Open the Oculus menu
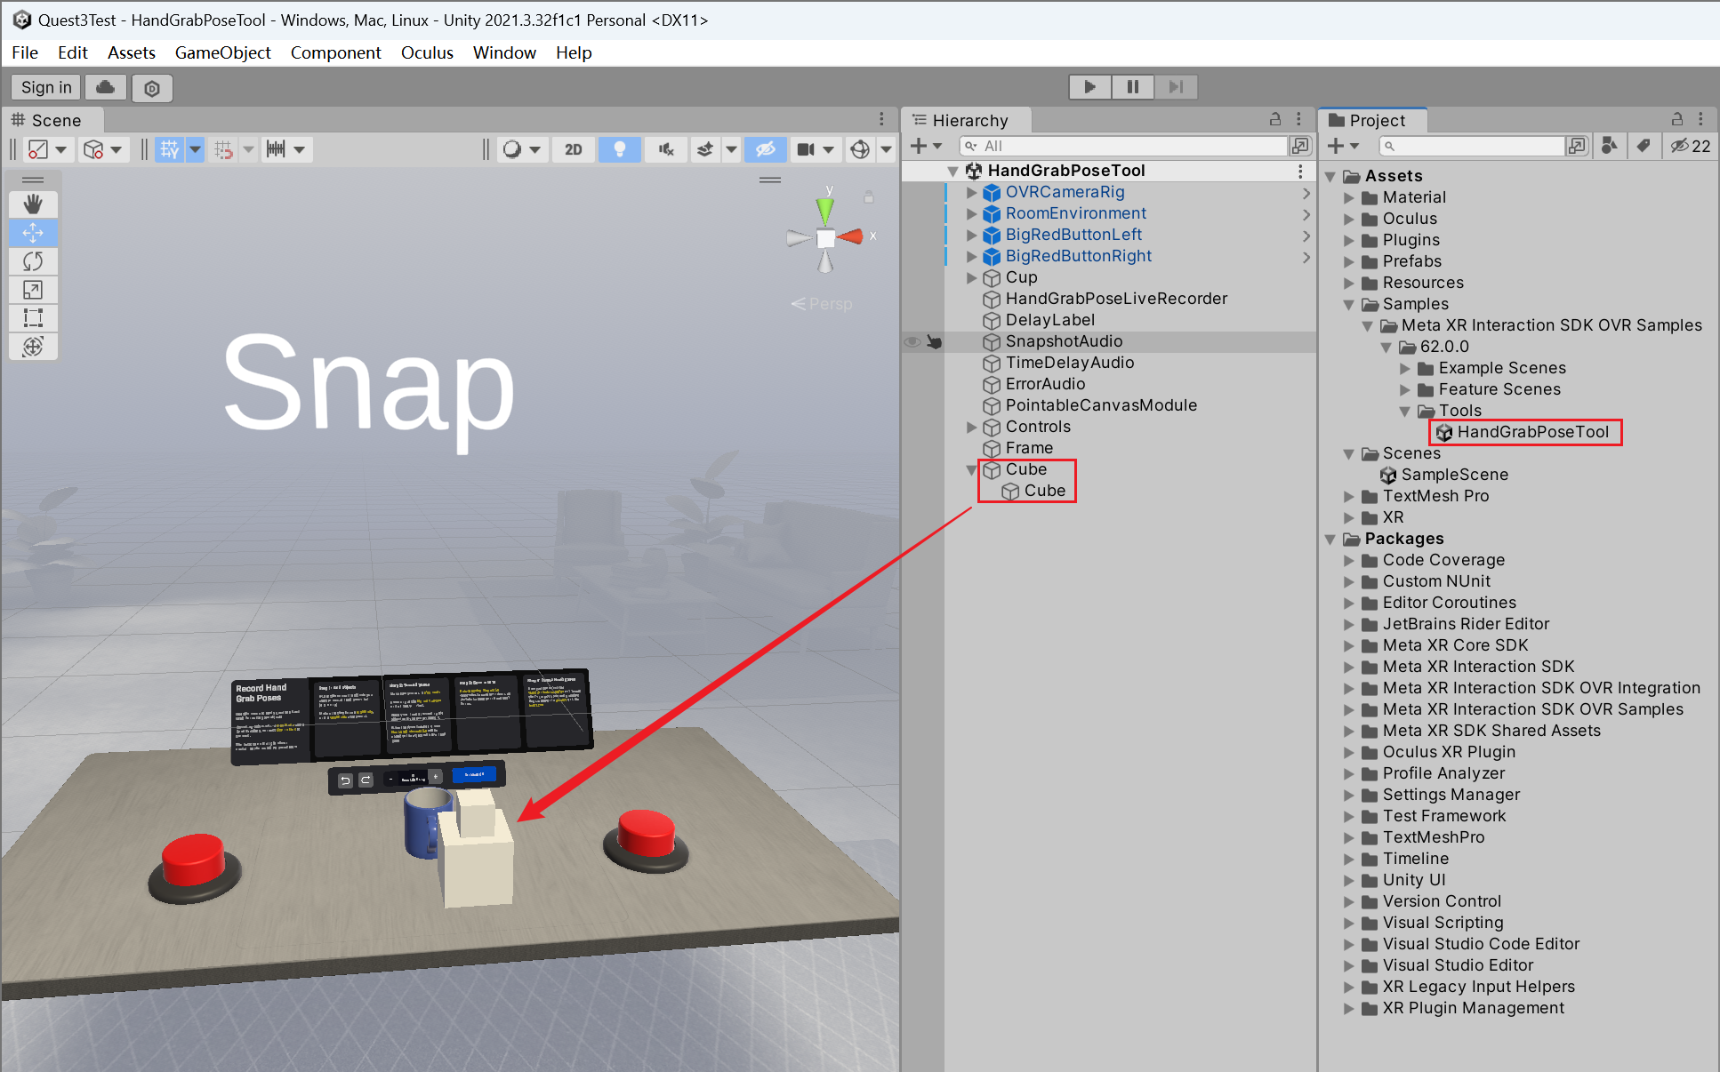The height and width of the screenshot is (1072, 1720). 427,52
